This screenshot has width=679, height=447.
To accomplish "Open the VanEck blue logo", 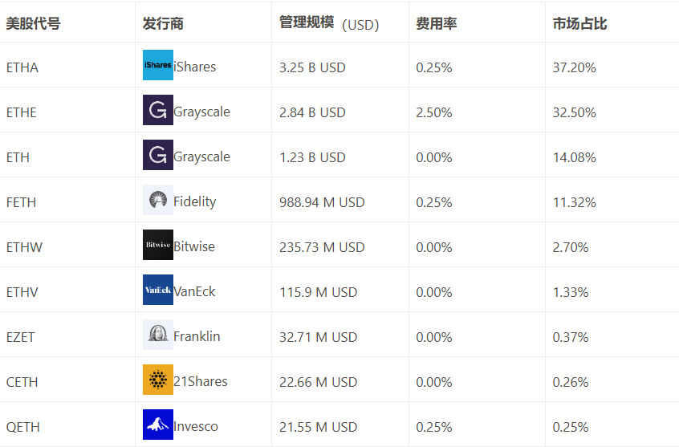I will 158,290.
